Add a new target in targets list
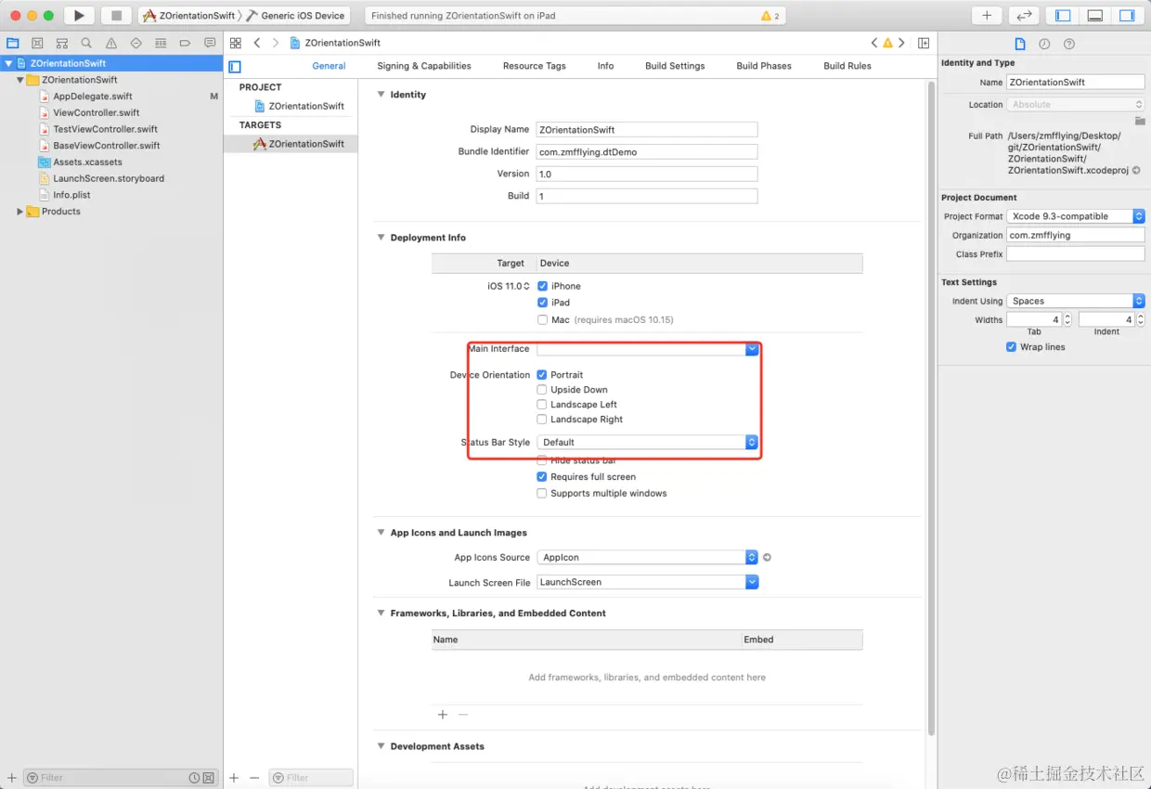The image size is (1151, 789). pyautogui.click(x=234, y=778)
